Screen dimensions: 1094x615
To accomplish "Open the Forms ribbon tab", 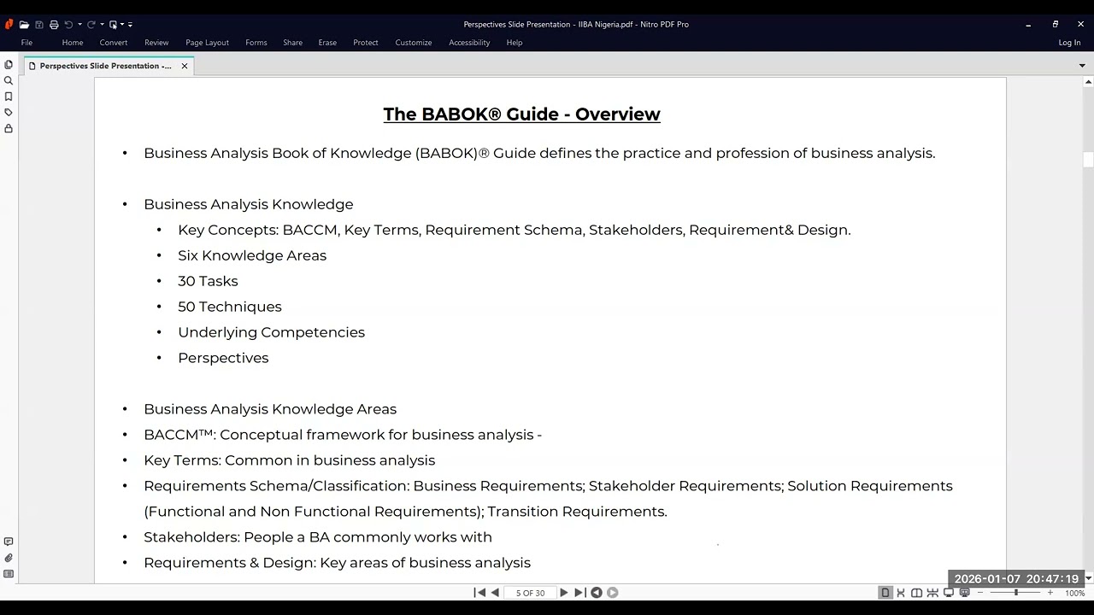I will click(x=256, y=43).
